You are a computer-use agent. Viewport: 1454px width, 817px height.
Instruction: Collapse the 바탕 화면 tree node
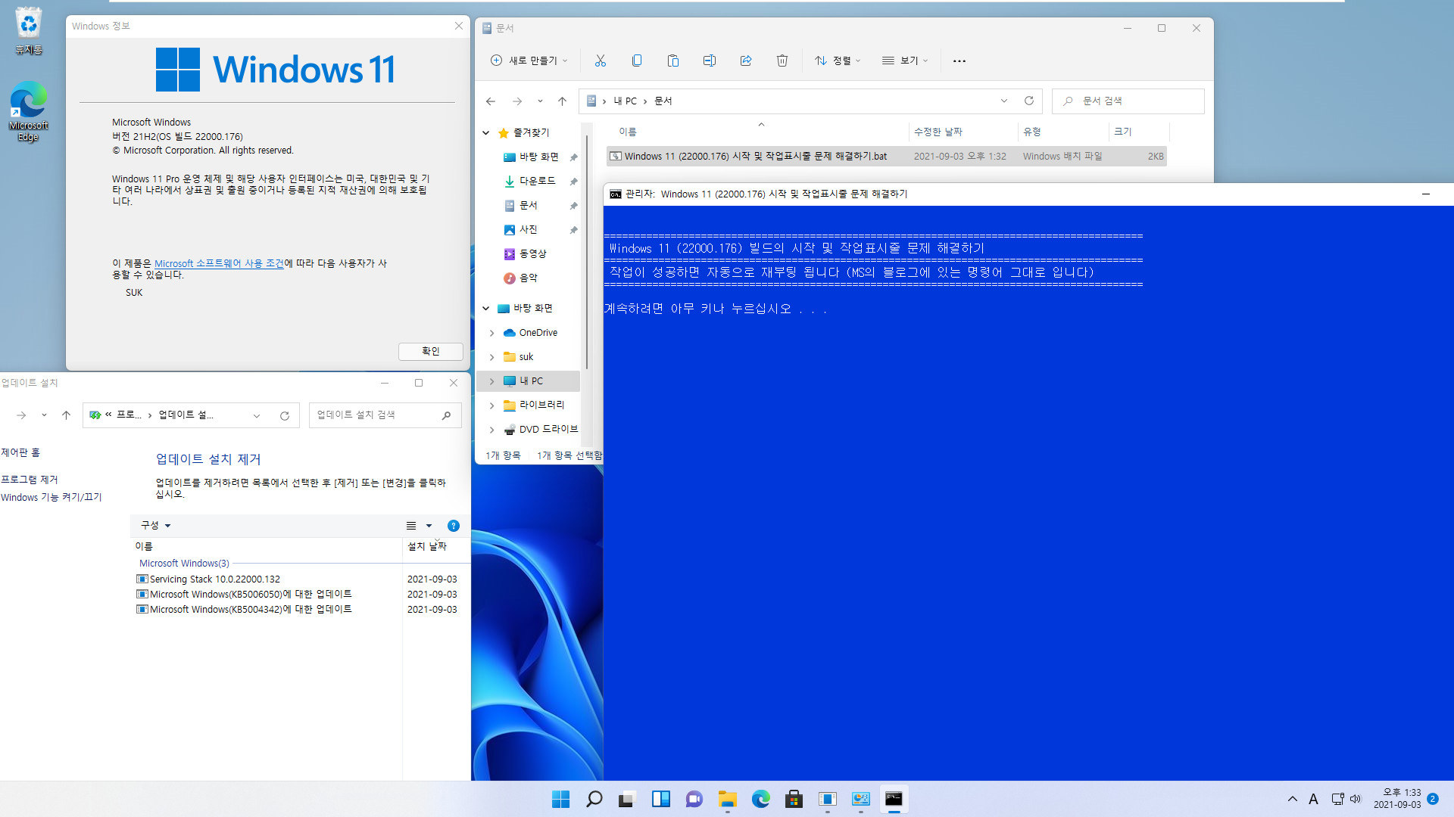coord(486,309)
